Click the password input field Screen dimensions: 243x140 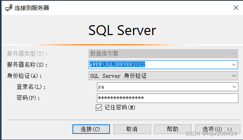pos(167,98)
